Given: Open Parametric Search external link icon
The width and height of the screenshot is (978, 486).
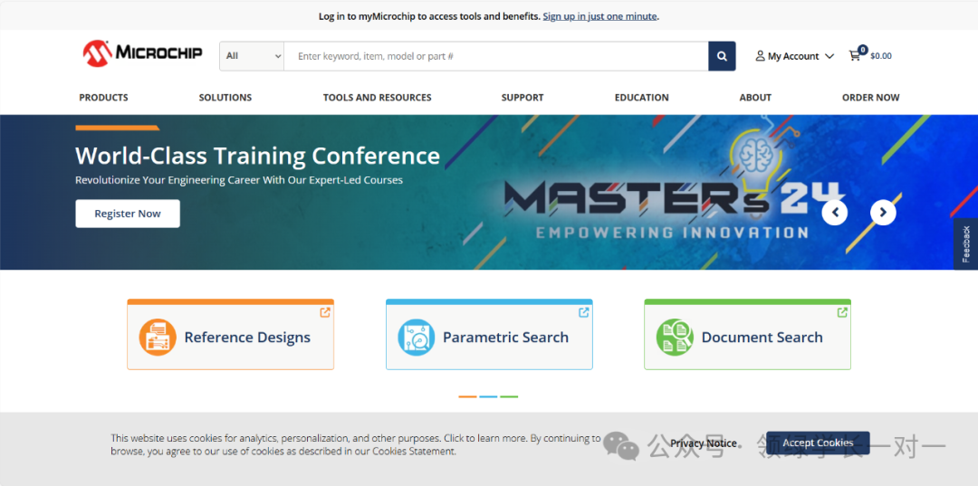Looking at the screenshot, I should pyautogui.click(x=584, y=312).
